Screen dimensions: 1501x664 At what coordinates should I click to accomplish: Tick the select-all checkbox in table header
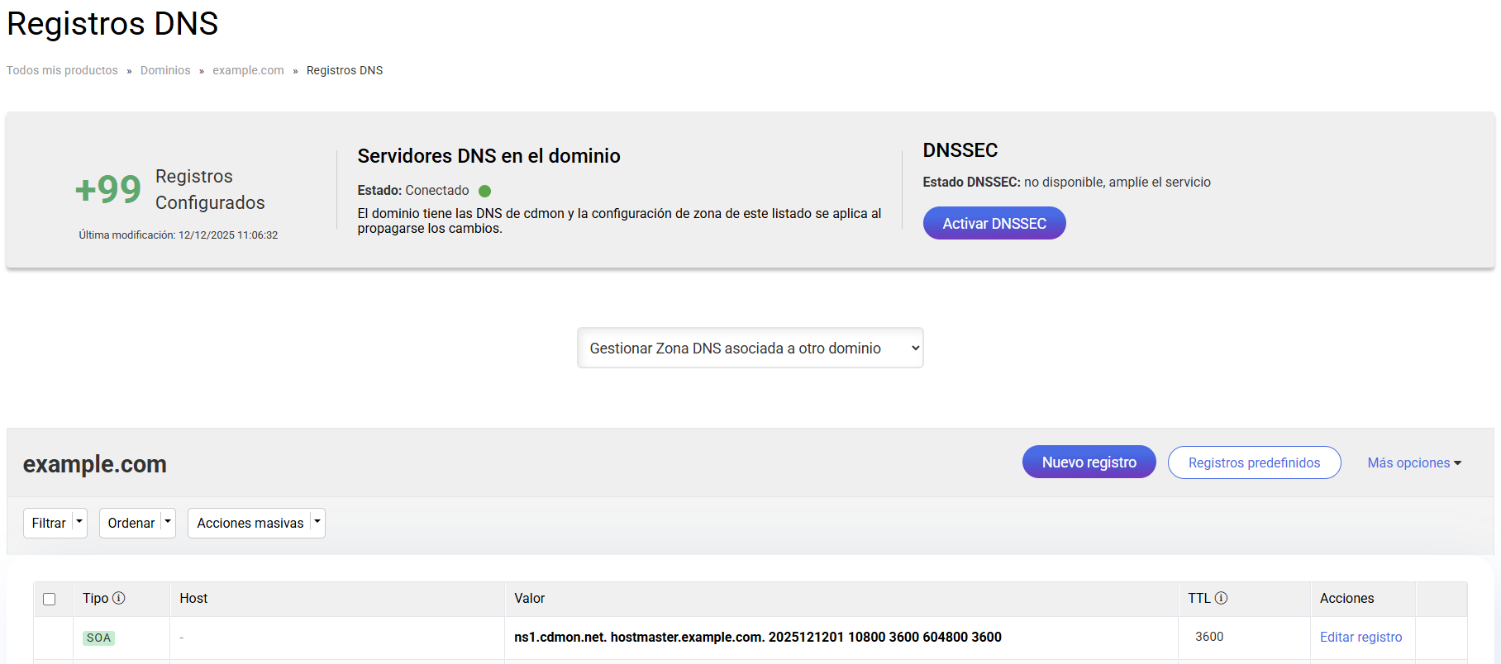[x=50, y=599]
